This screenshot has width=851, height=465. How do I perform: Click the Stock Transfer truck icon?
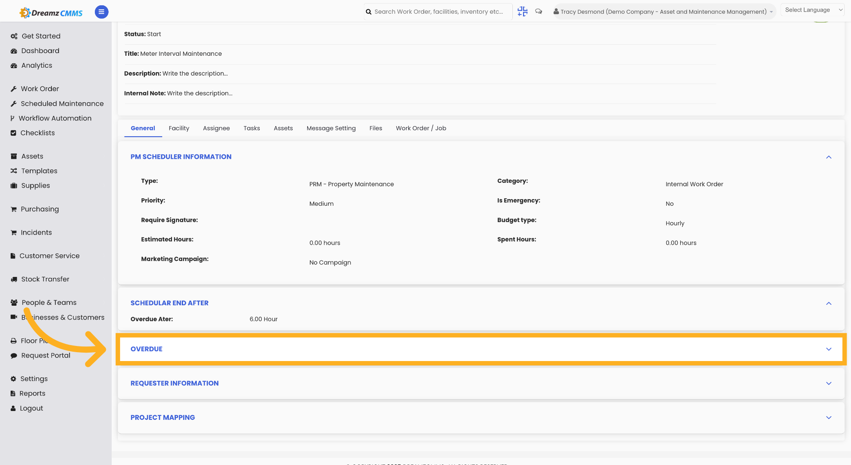14,279
